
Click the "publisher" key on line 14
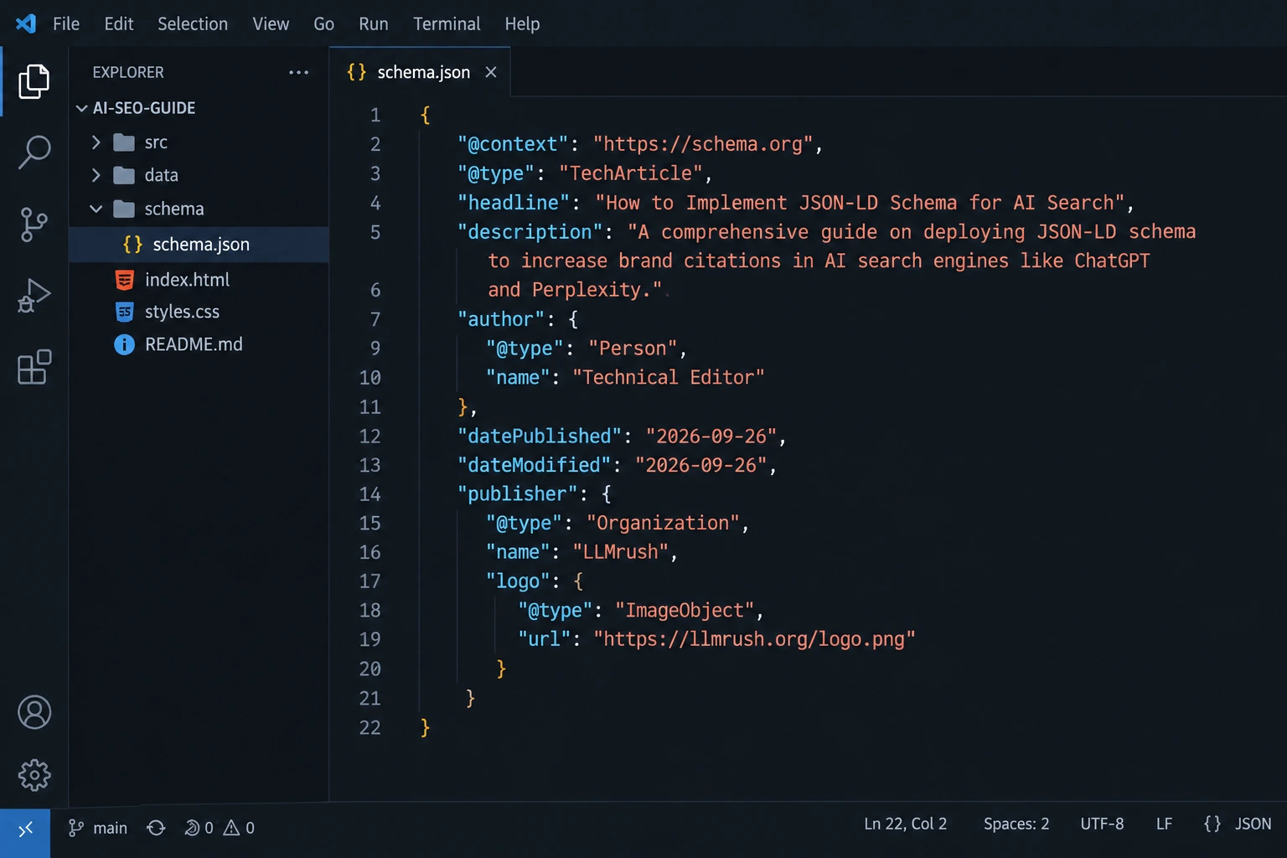(x=517, y=494)
